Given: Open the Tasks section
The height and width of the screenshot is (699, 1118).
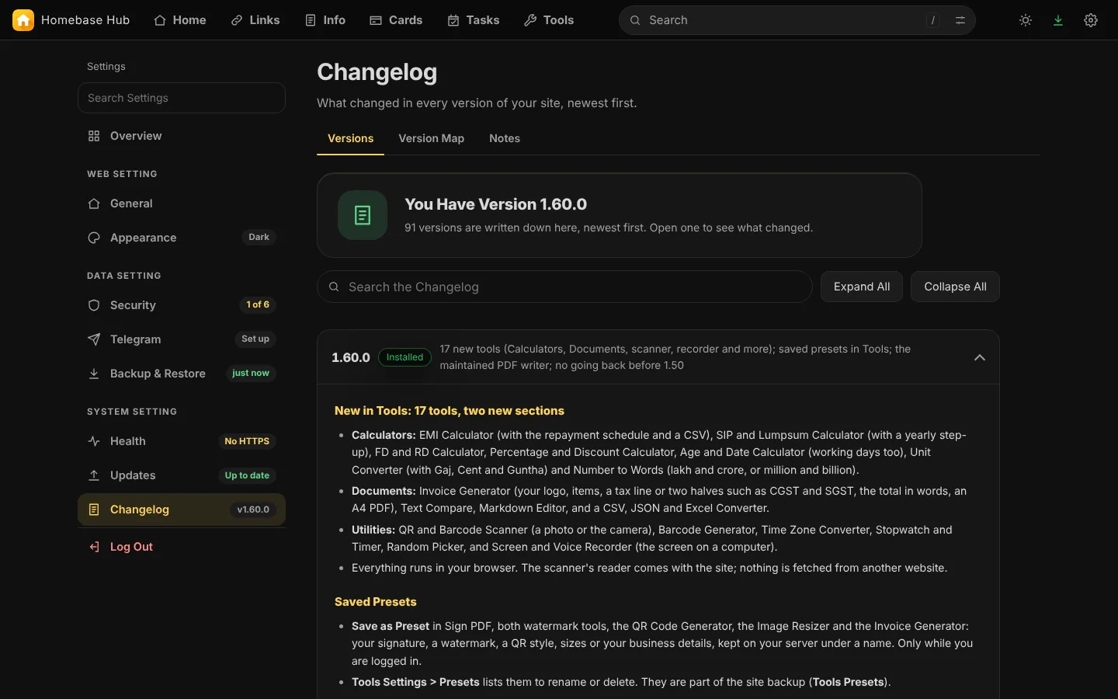Looking at the screenshot, I should [x=474, y=20].
